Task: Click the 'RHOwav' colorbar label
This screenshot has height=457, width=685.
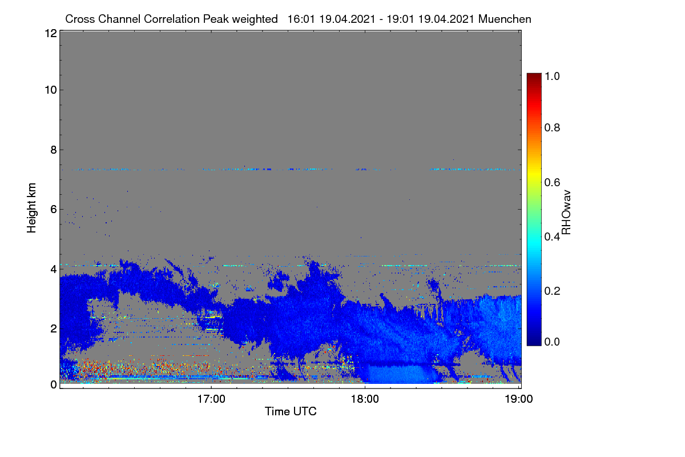Action: coord(566,212)
